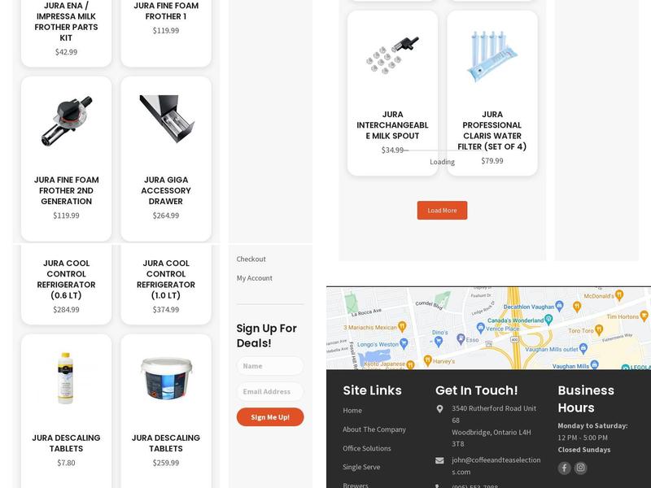Screen dimensions: 651x488
Task: Open About The Company footer link
Action: [374, 429]
